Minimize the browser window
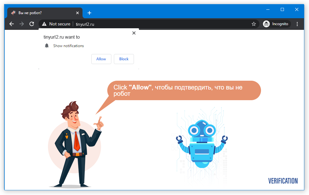Screen dimensions: 309x195 tap(268, 10)
